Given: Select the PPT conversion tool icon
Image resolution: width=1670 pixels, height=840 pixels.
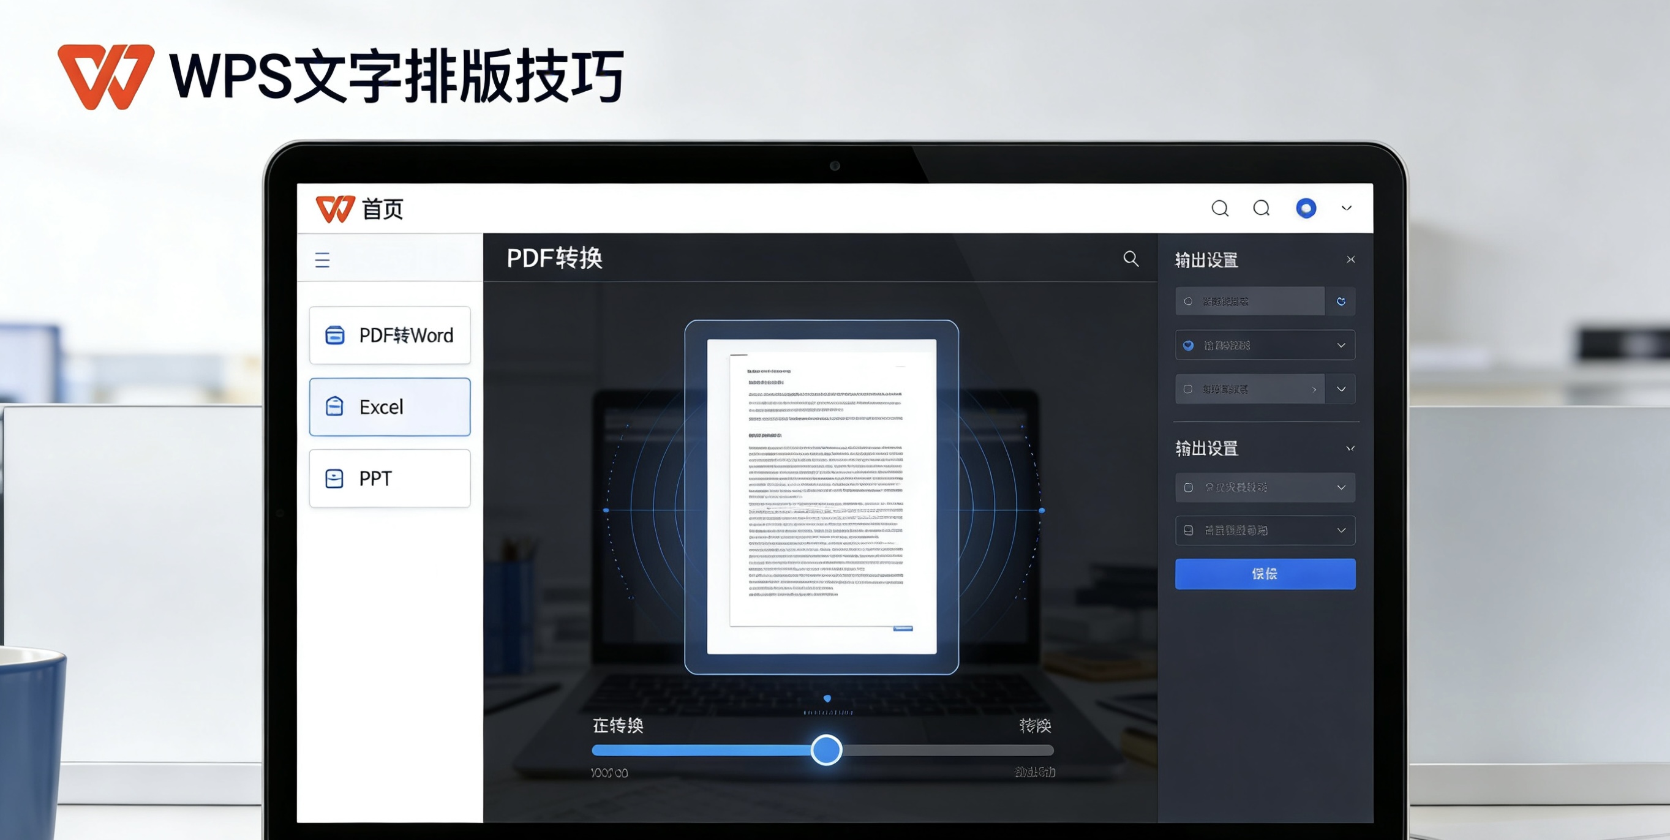Looking at the screenshot, I should pyautogui.click(x=334, y=478).
